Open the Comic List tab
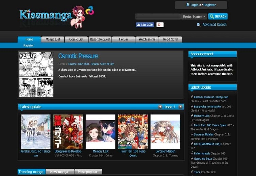 click(x=76, y=39)
